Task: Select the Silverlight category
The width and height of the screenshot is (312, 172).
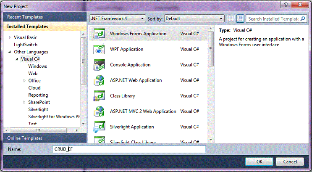Action: click(38, 109)
